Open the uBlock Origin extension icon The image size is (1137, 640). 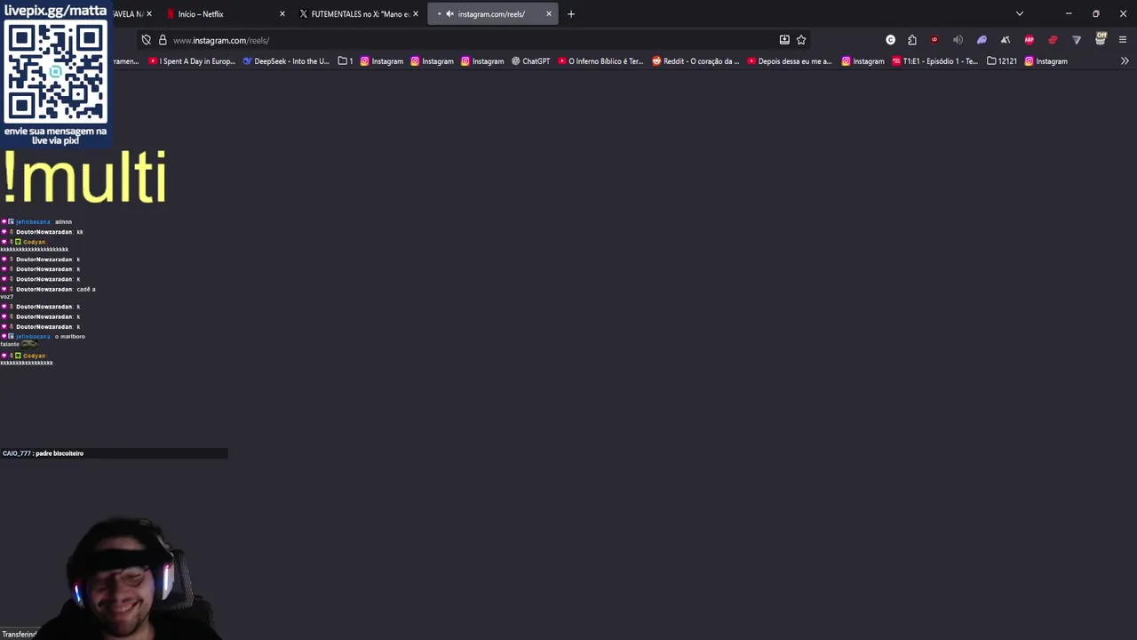pyautogui.click(x=934, y=40)
